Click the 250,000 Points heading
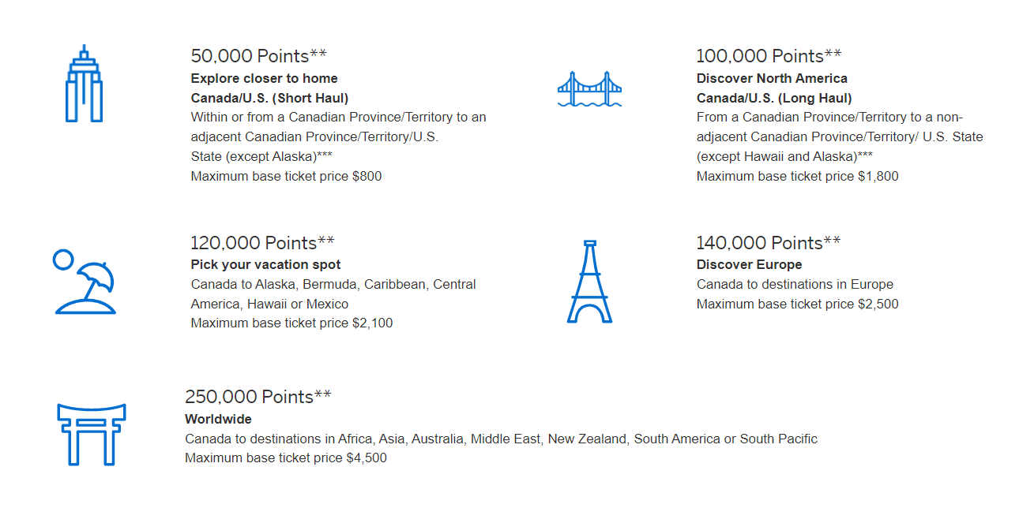The image size is (1019, 508). (x=258, y=397)
